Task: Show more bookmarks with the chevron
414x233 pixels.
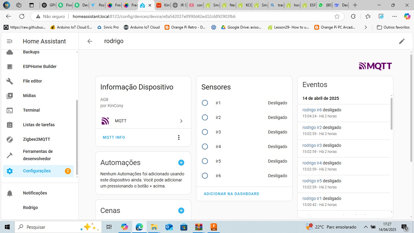Action: pyautogui.click(x=366, y=27)
